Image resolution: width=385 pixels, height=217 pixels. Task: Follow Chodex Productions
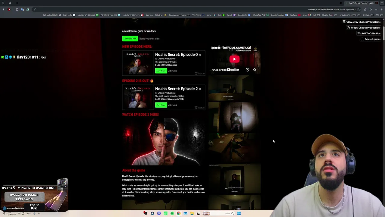point(364,28)
